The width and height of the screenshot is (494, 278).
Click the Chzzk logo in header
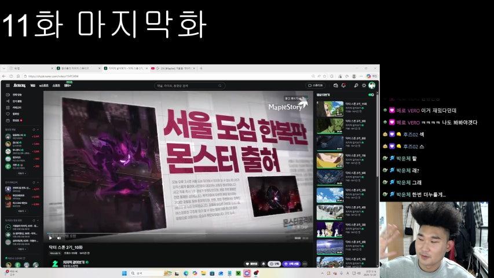tap(20, 85)
